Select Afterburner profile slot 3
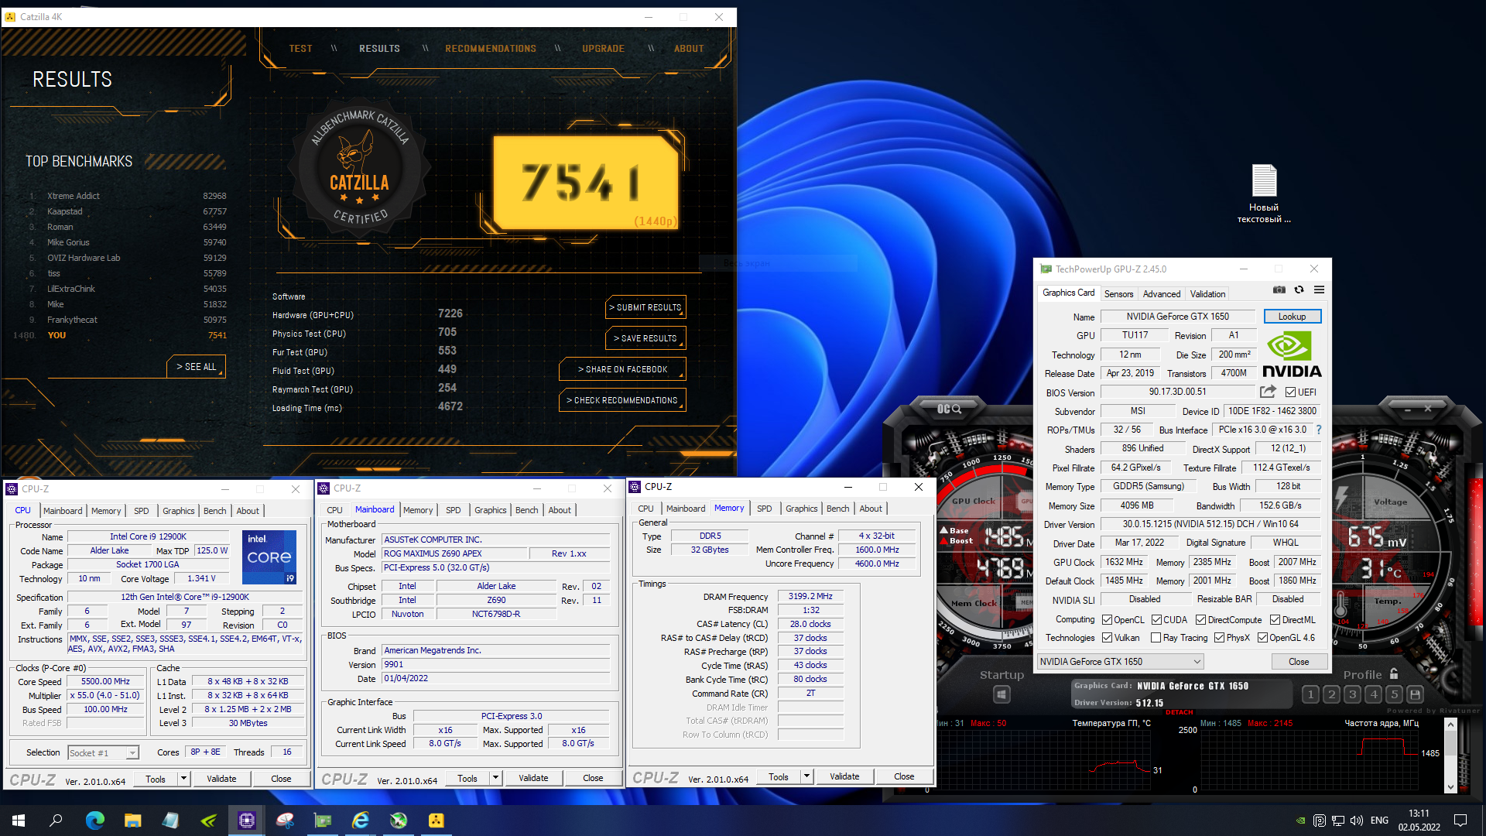This screenshot has height=836, width=1486. pos(1352,694)
